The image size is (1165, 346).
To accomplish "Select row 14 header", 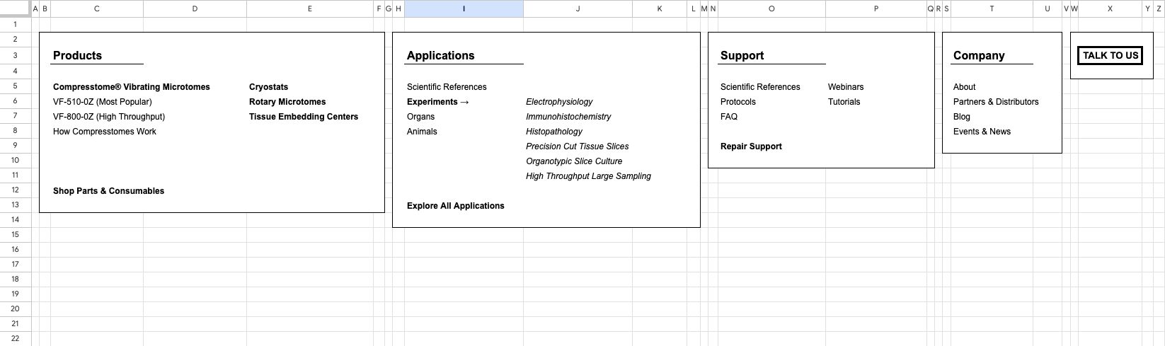I will (16, 219).
